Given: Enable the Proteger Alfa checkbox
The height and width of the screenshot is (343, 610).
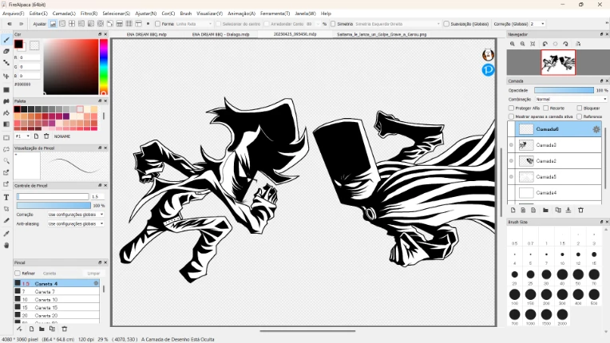Looking at the screenshot, I should pyautogui.click(x=511, y=108).
